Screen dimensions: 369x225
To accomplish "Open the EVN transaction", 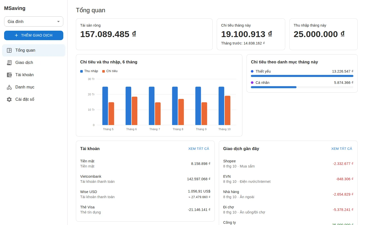I will 288,179.
